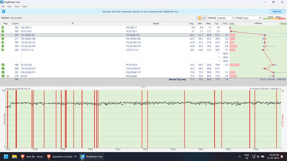Click the Hop column header
This screenshot has height=161, width=287.
(5, 24)
